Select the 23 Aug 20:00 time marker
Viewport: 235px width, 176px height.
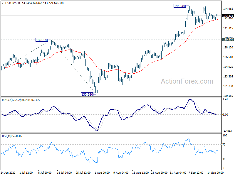159,173
